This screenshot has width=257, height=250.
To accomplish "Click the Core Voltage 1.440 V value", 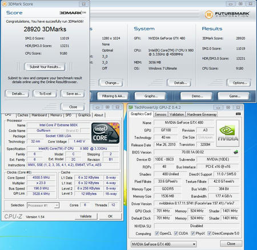I will [x=79, y=142].
